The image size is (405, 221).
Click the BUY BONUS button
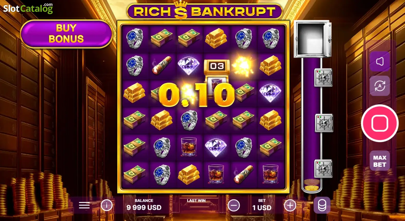coord(66,34)
